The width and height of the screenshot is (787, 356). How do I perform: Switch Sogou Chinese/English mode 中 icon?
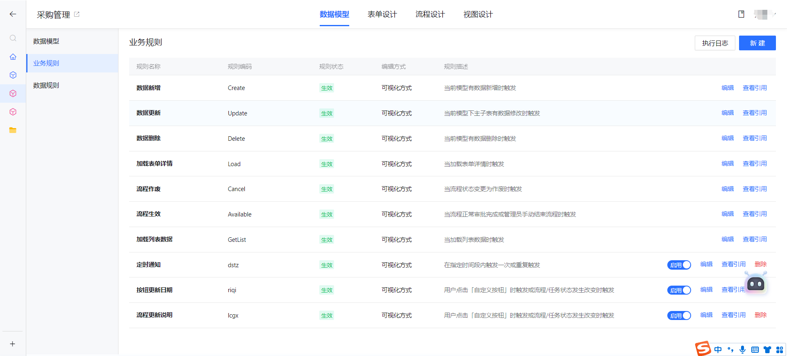[718, 349]
